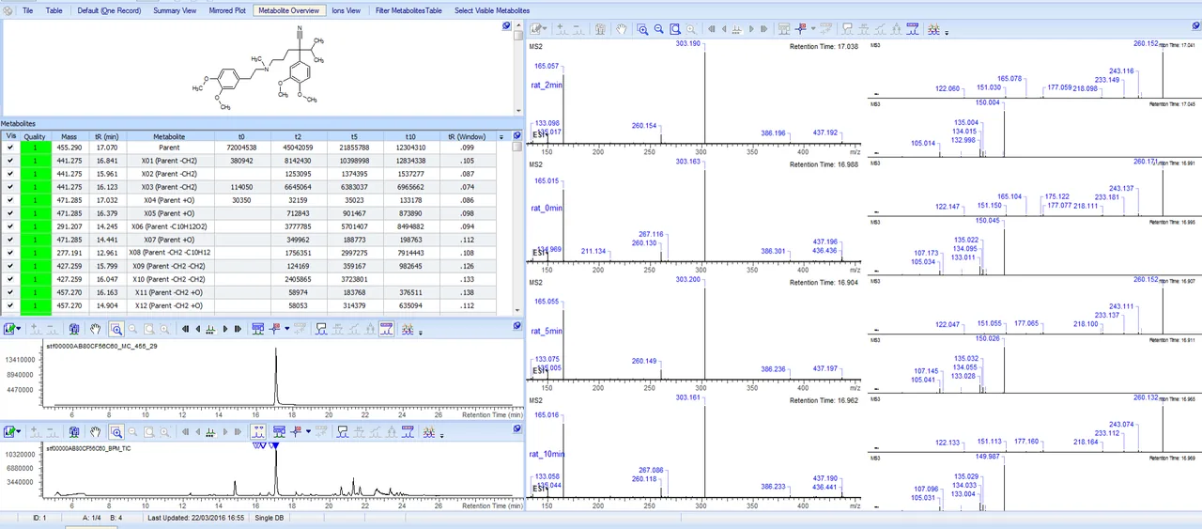
Task: Go to next peak arrow in BPM_TIC toolbar
Action: tap(225, 432)
